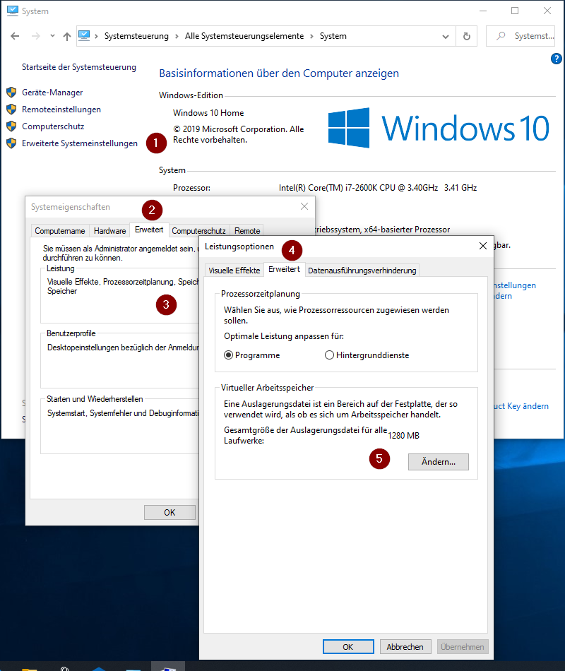The height and width of the screenshot is (671, 565).
Task: Click the forward navigation arrow
Action: pos(36,36)
